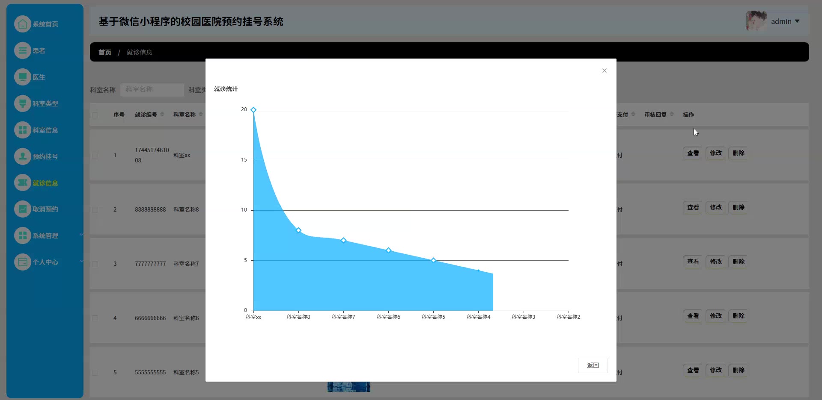The height and width of the screenshot is (400, 822).
Task: Click 查看 for row 1
Action: (693, 153)
